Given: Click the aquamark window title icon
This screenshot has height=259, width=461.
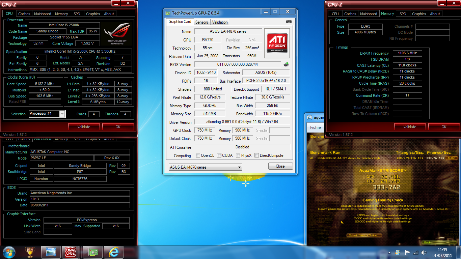Looking at the screenshot, I should click(309, 117).
